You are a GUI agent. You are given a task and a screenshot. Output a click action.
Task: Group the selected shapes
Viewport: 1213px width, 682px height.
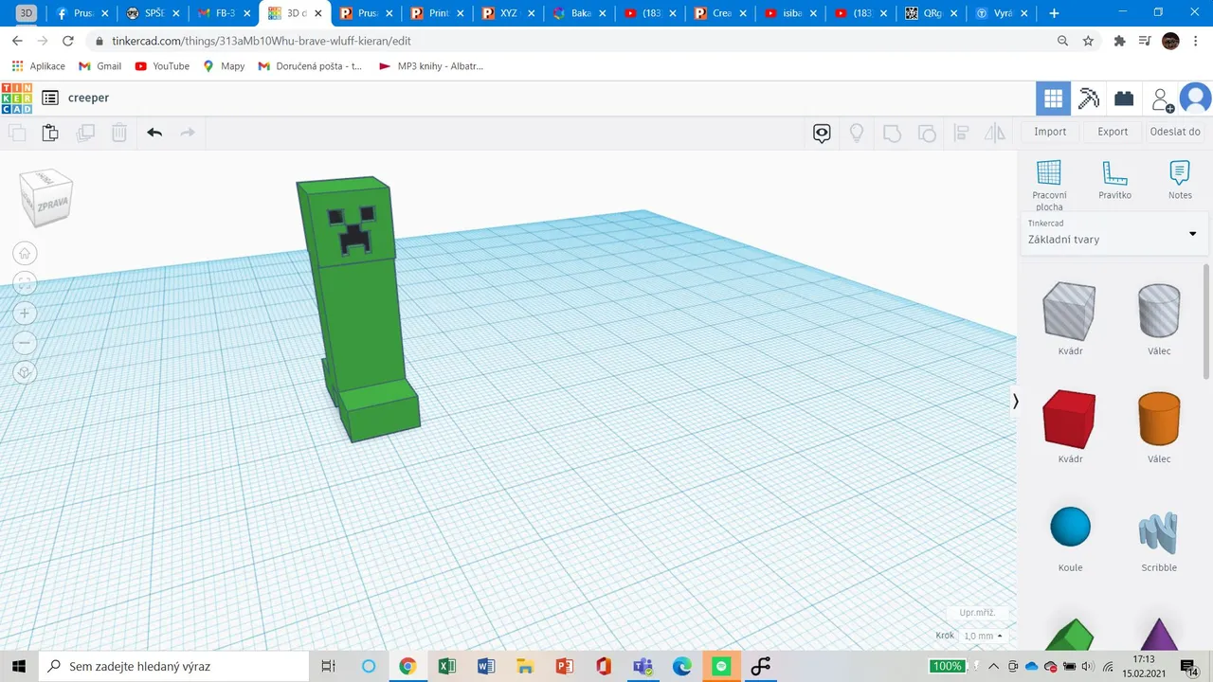click(x=892, y=133)
